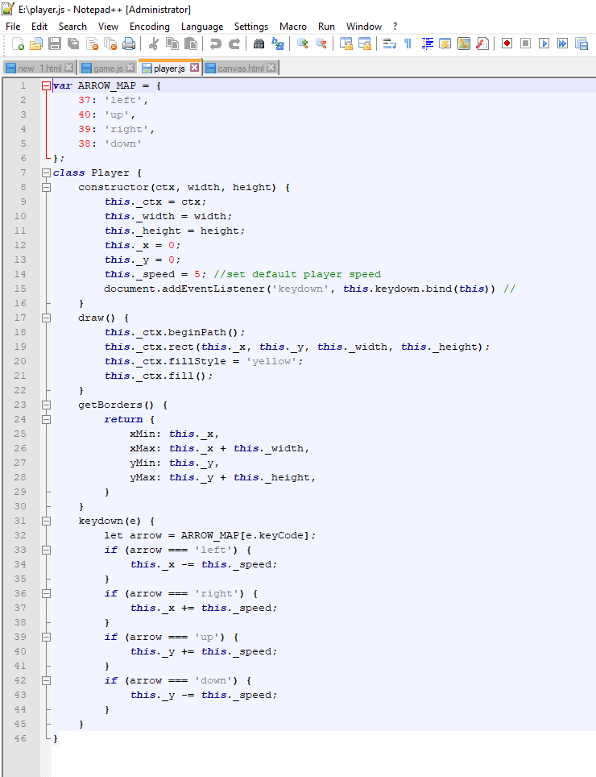Switch to the canvas.html tab
Image resolution: width=596 pixels, height=777 pixels.
click(240, 69)
